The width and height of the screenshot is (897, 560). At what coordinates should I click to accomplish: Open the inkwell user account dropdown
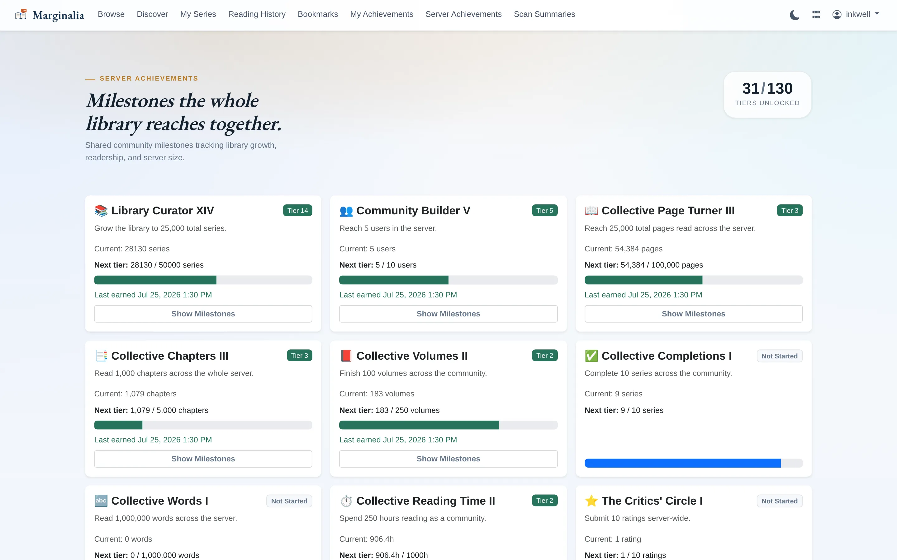pos(856,14)
